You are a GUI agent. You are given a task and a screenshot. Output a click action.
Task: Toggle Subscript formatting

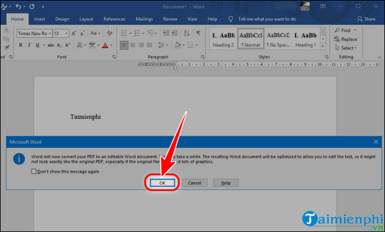coord(59,45)
